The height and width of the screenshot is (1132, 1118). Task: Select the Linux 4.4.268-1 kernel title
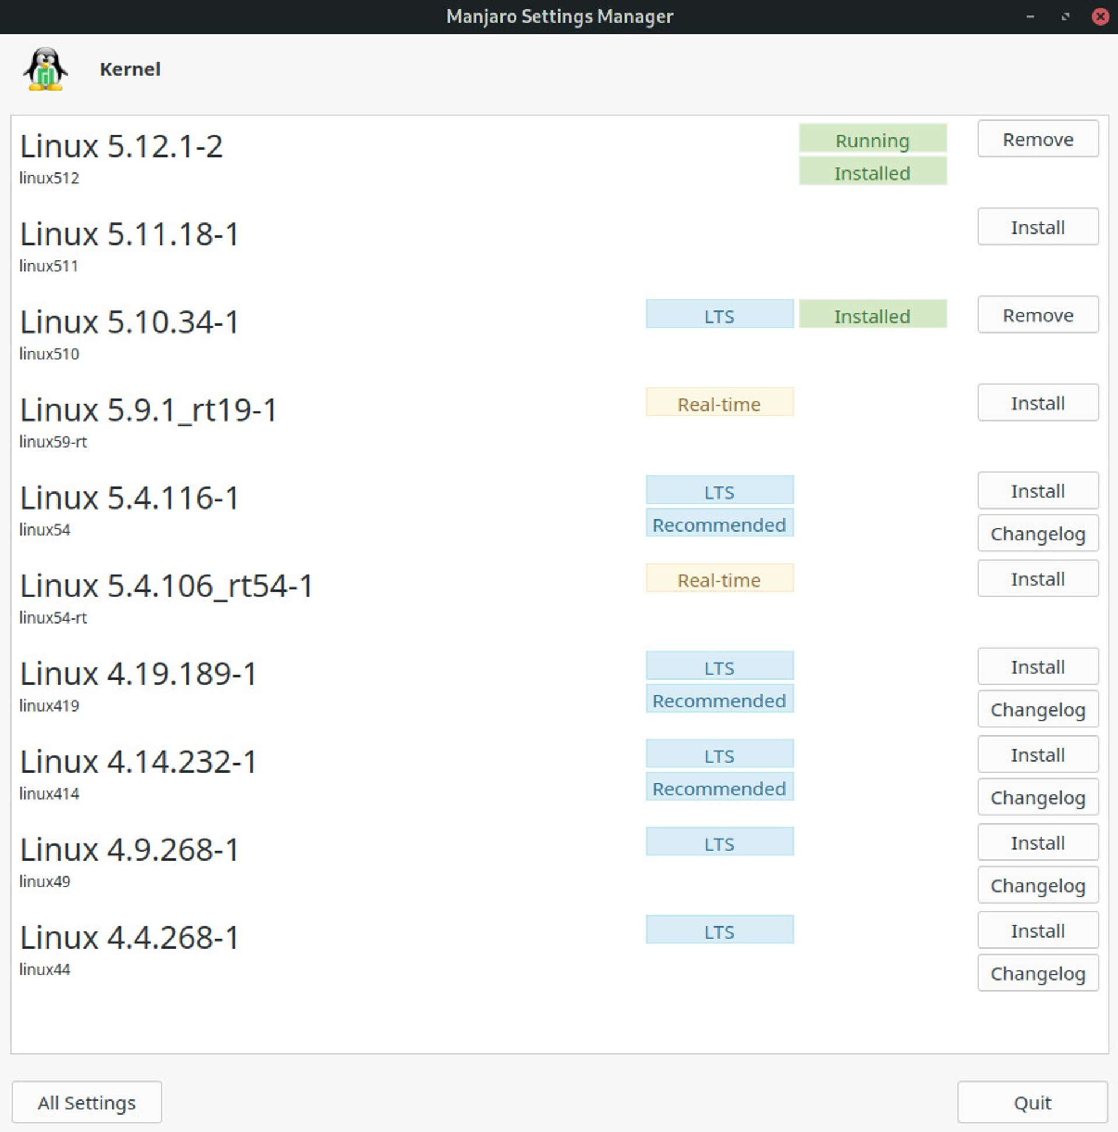coord(129,938)
